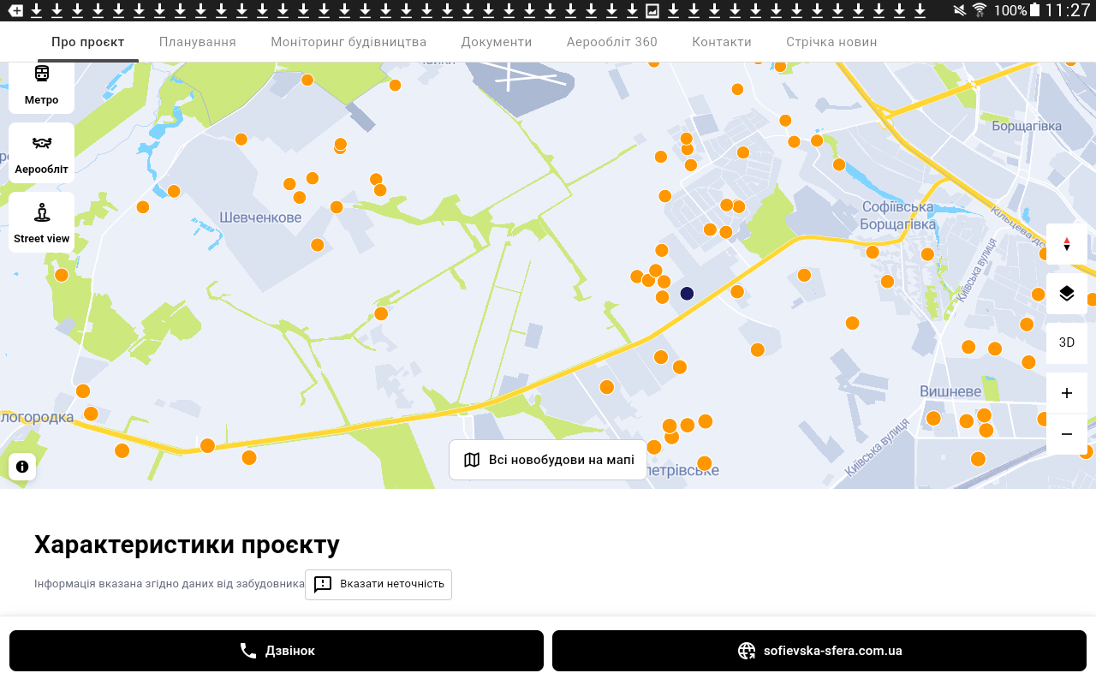Open the Контакти tab

(722, 42)
